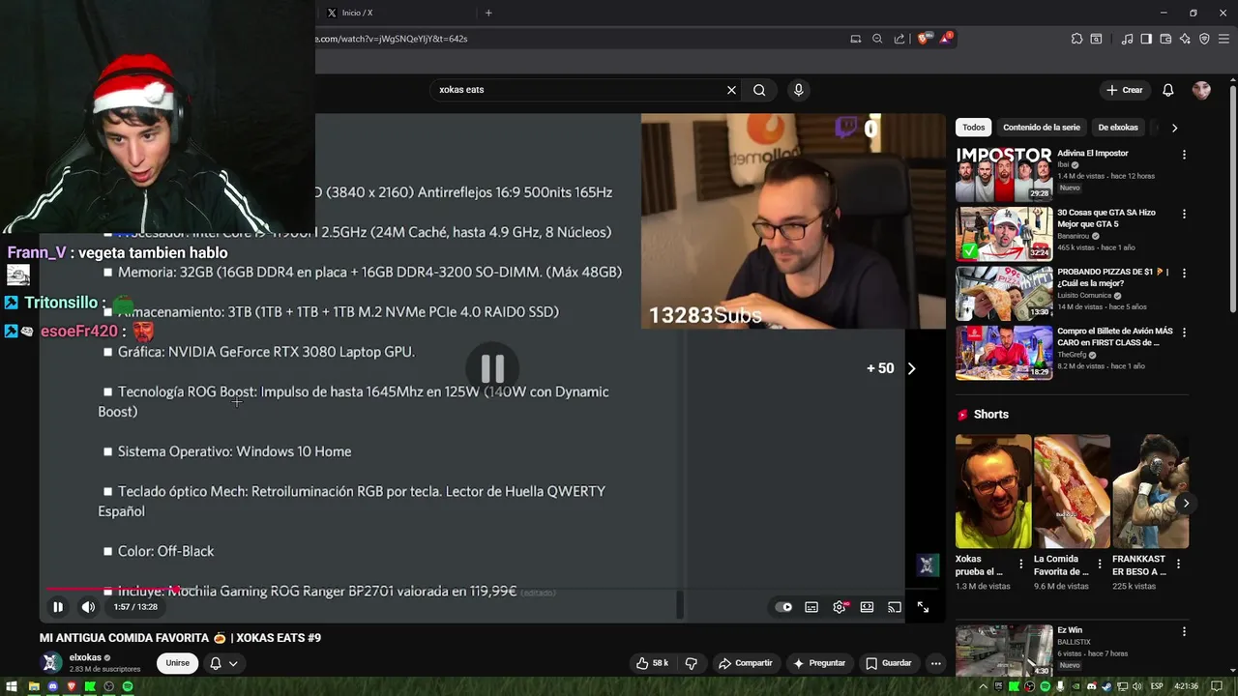Screen dimensions: 1238x696
Task: Like the video (58 k)
Action: 653,663
